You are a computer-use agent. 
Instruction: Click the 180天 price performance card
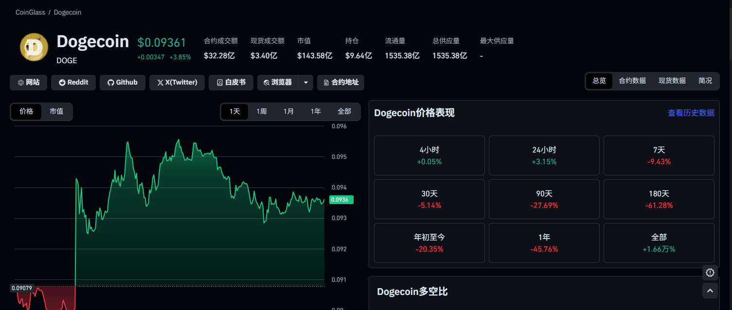pyautogui.click(x=659, y=199)
